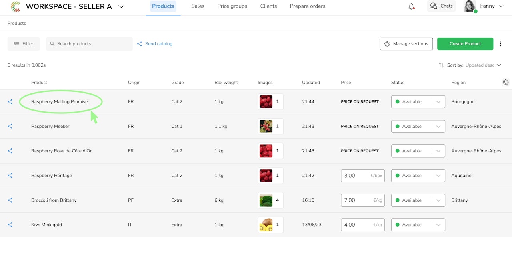
Task: Expand workspace selector chevron
Action: coord(121,6)
